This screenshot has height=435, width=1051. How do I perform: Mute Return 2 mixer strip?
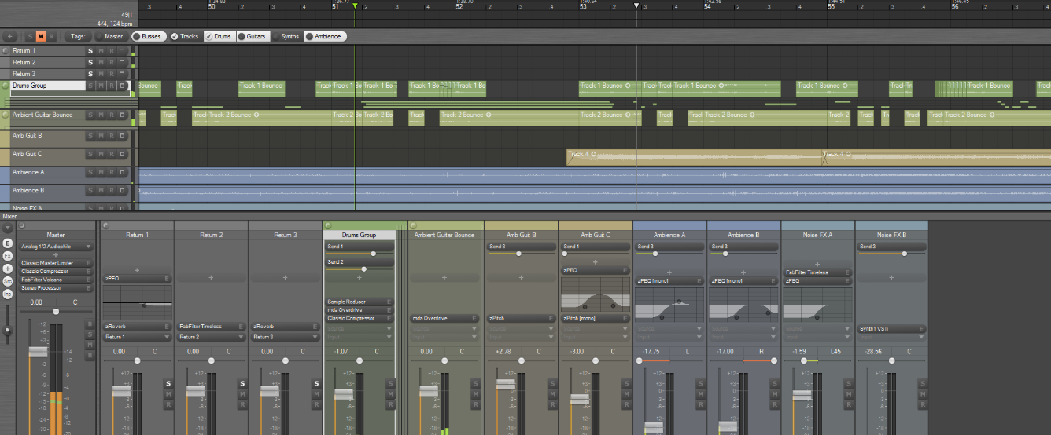pyautogui.click(x=242, y=394)
